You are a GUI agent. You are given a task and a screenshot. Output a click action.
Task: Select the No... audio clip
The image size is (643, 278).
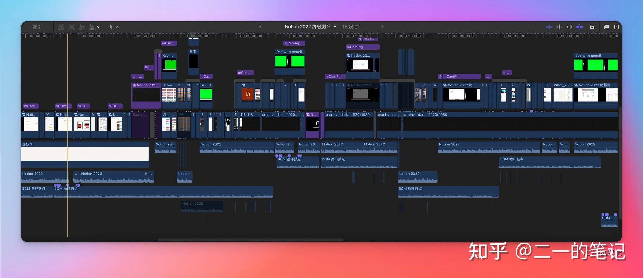coord(564,147)
